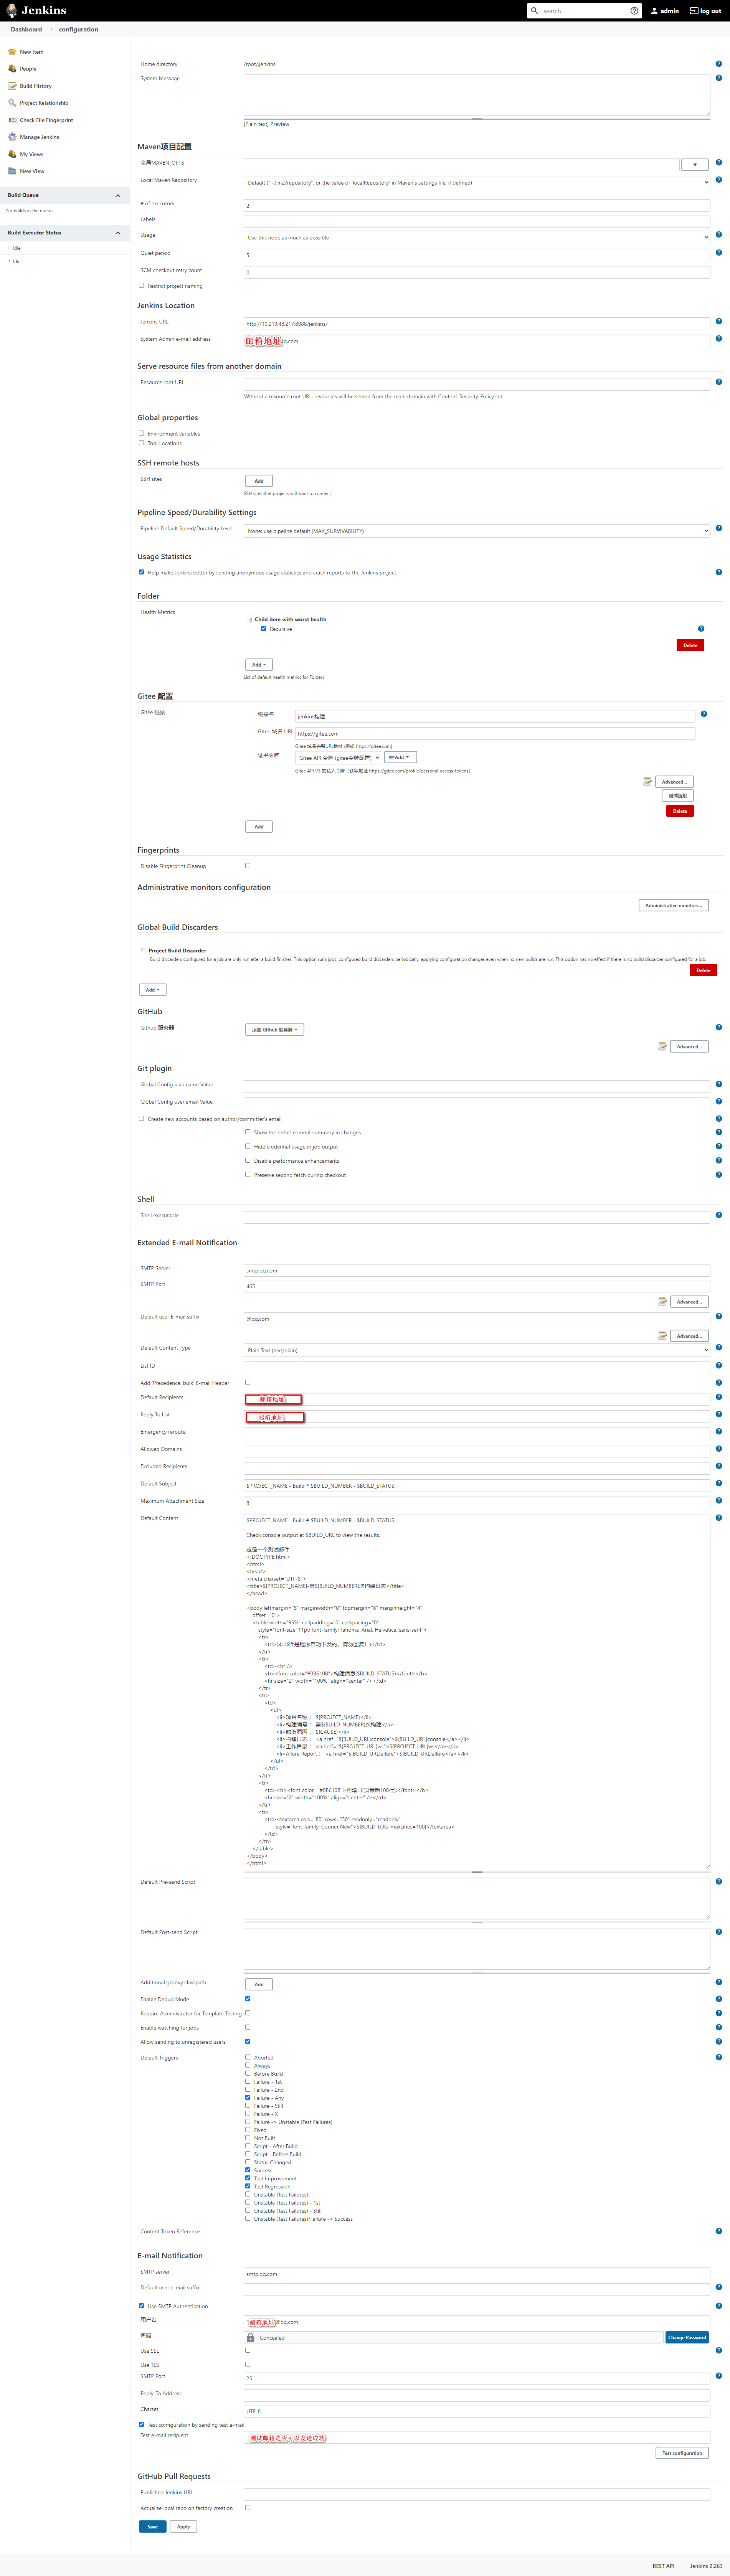Image resolution: width=730 pixels, height=2576 pixels.
Task: Open Build History in the sidebar
Action: click(36, 86)
